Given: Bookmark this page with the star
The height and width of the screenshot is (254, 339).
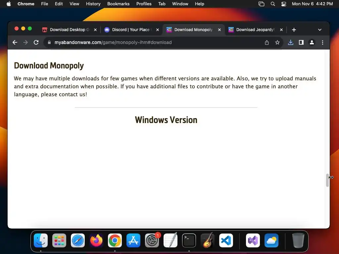Looking at the screenshot, I should click(277, 42).
